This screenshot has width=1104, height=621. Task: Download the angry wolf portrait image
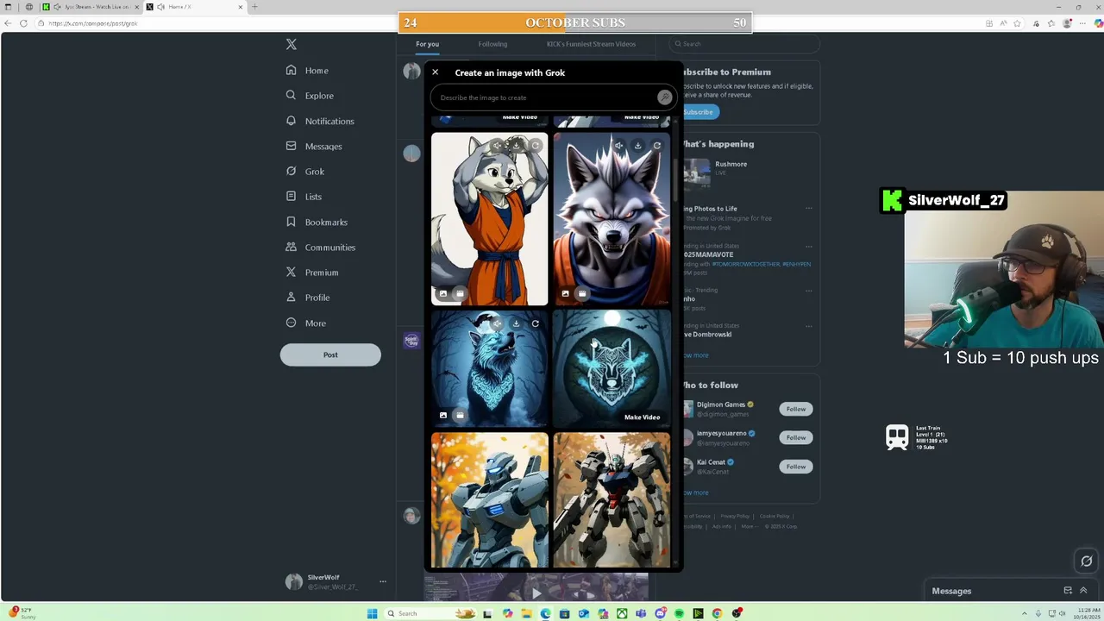(637, 145)
